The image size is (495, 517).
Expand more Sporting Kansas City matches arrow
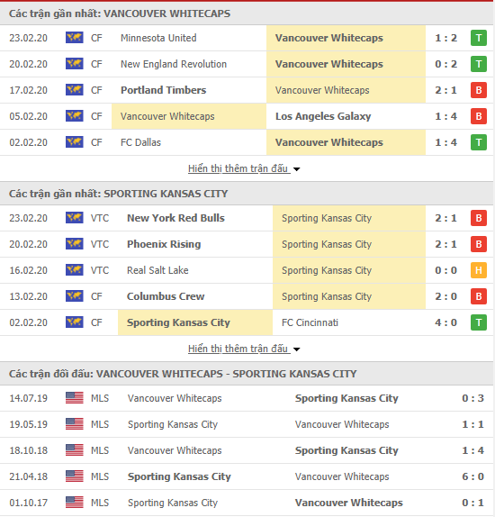[297, 349]
